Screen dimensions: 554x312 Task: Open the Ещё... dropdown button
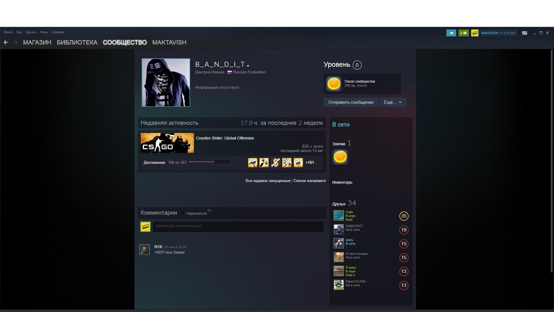(393, 102)
